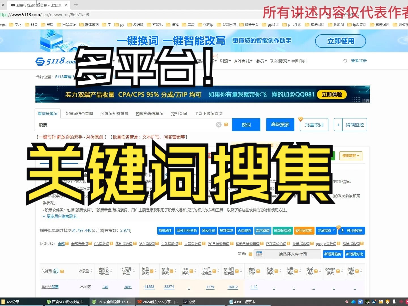408x306 pixels.
Task: Click the 商机助手 button
Action: pyautogui.click(x=165, y=231)
